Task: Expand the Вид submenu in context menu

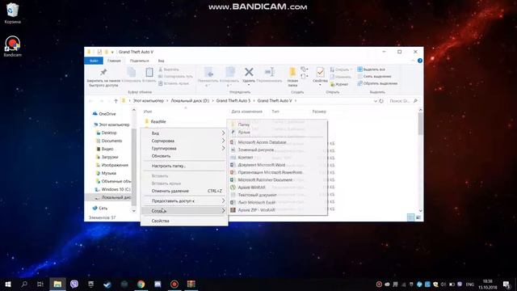Action: pos(184,133)
